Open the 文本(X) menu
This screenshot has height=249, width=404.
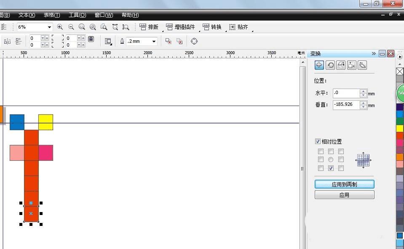click(x=27, y=15)
